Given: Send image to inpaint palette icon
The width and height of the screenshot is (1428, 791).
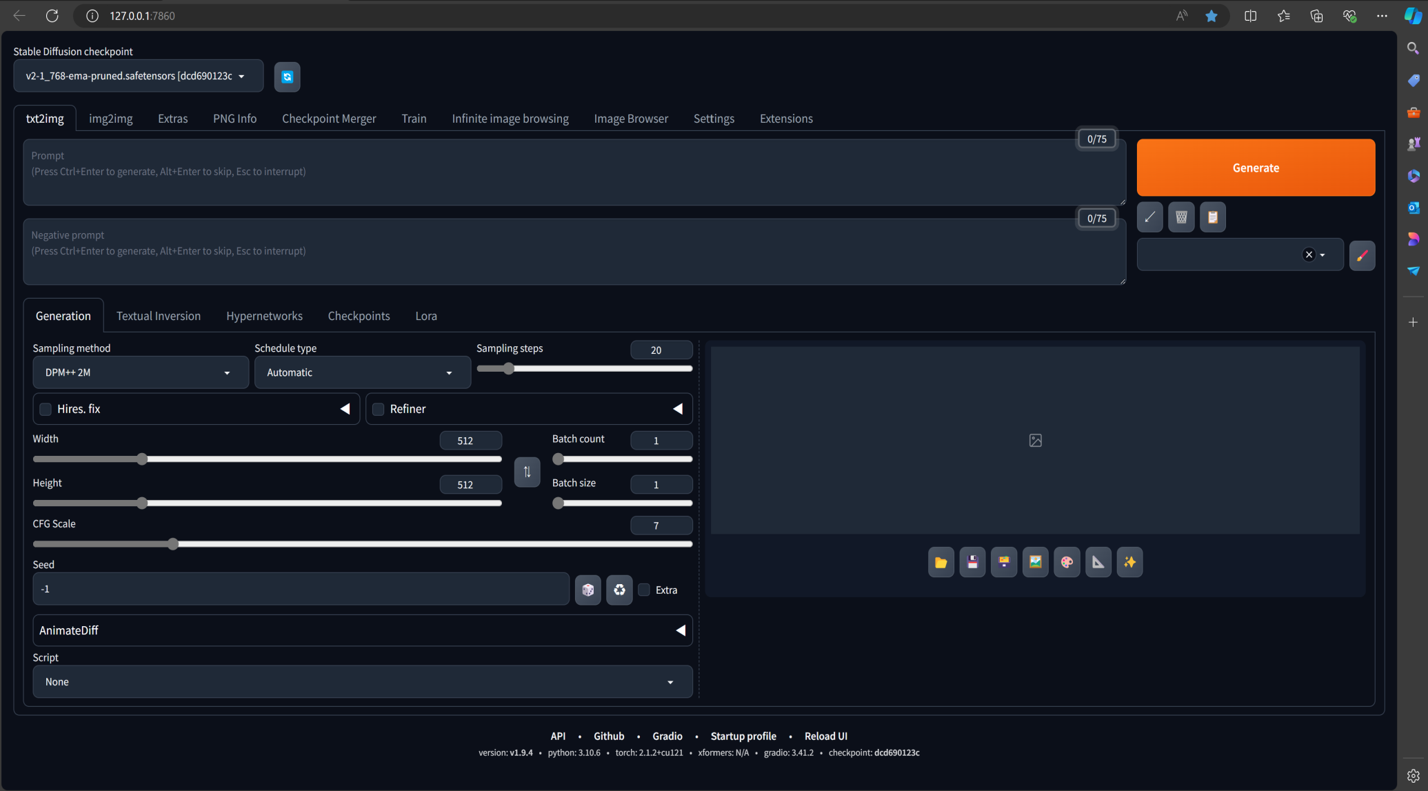Looking at the screenshot, I should 1067,562.
